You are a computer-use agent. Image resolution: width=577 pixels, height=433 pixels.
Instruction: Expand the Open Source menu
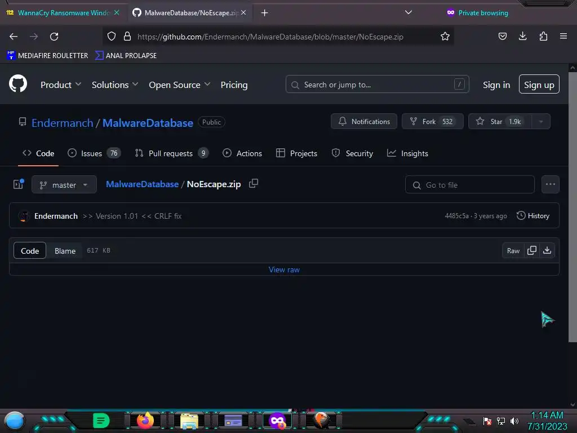180,85
